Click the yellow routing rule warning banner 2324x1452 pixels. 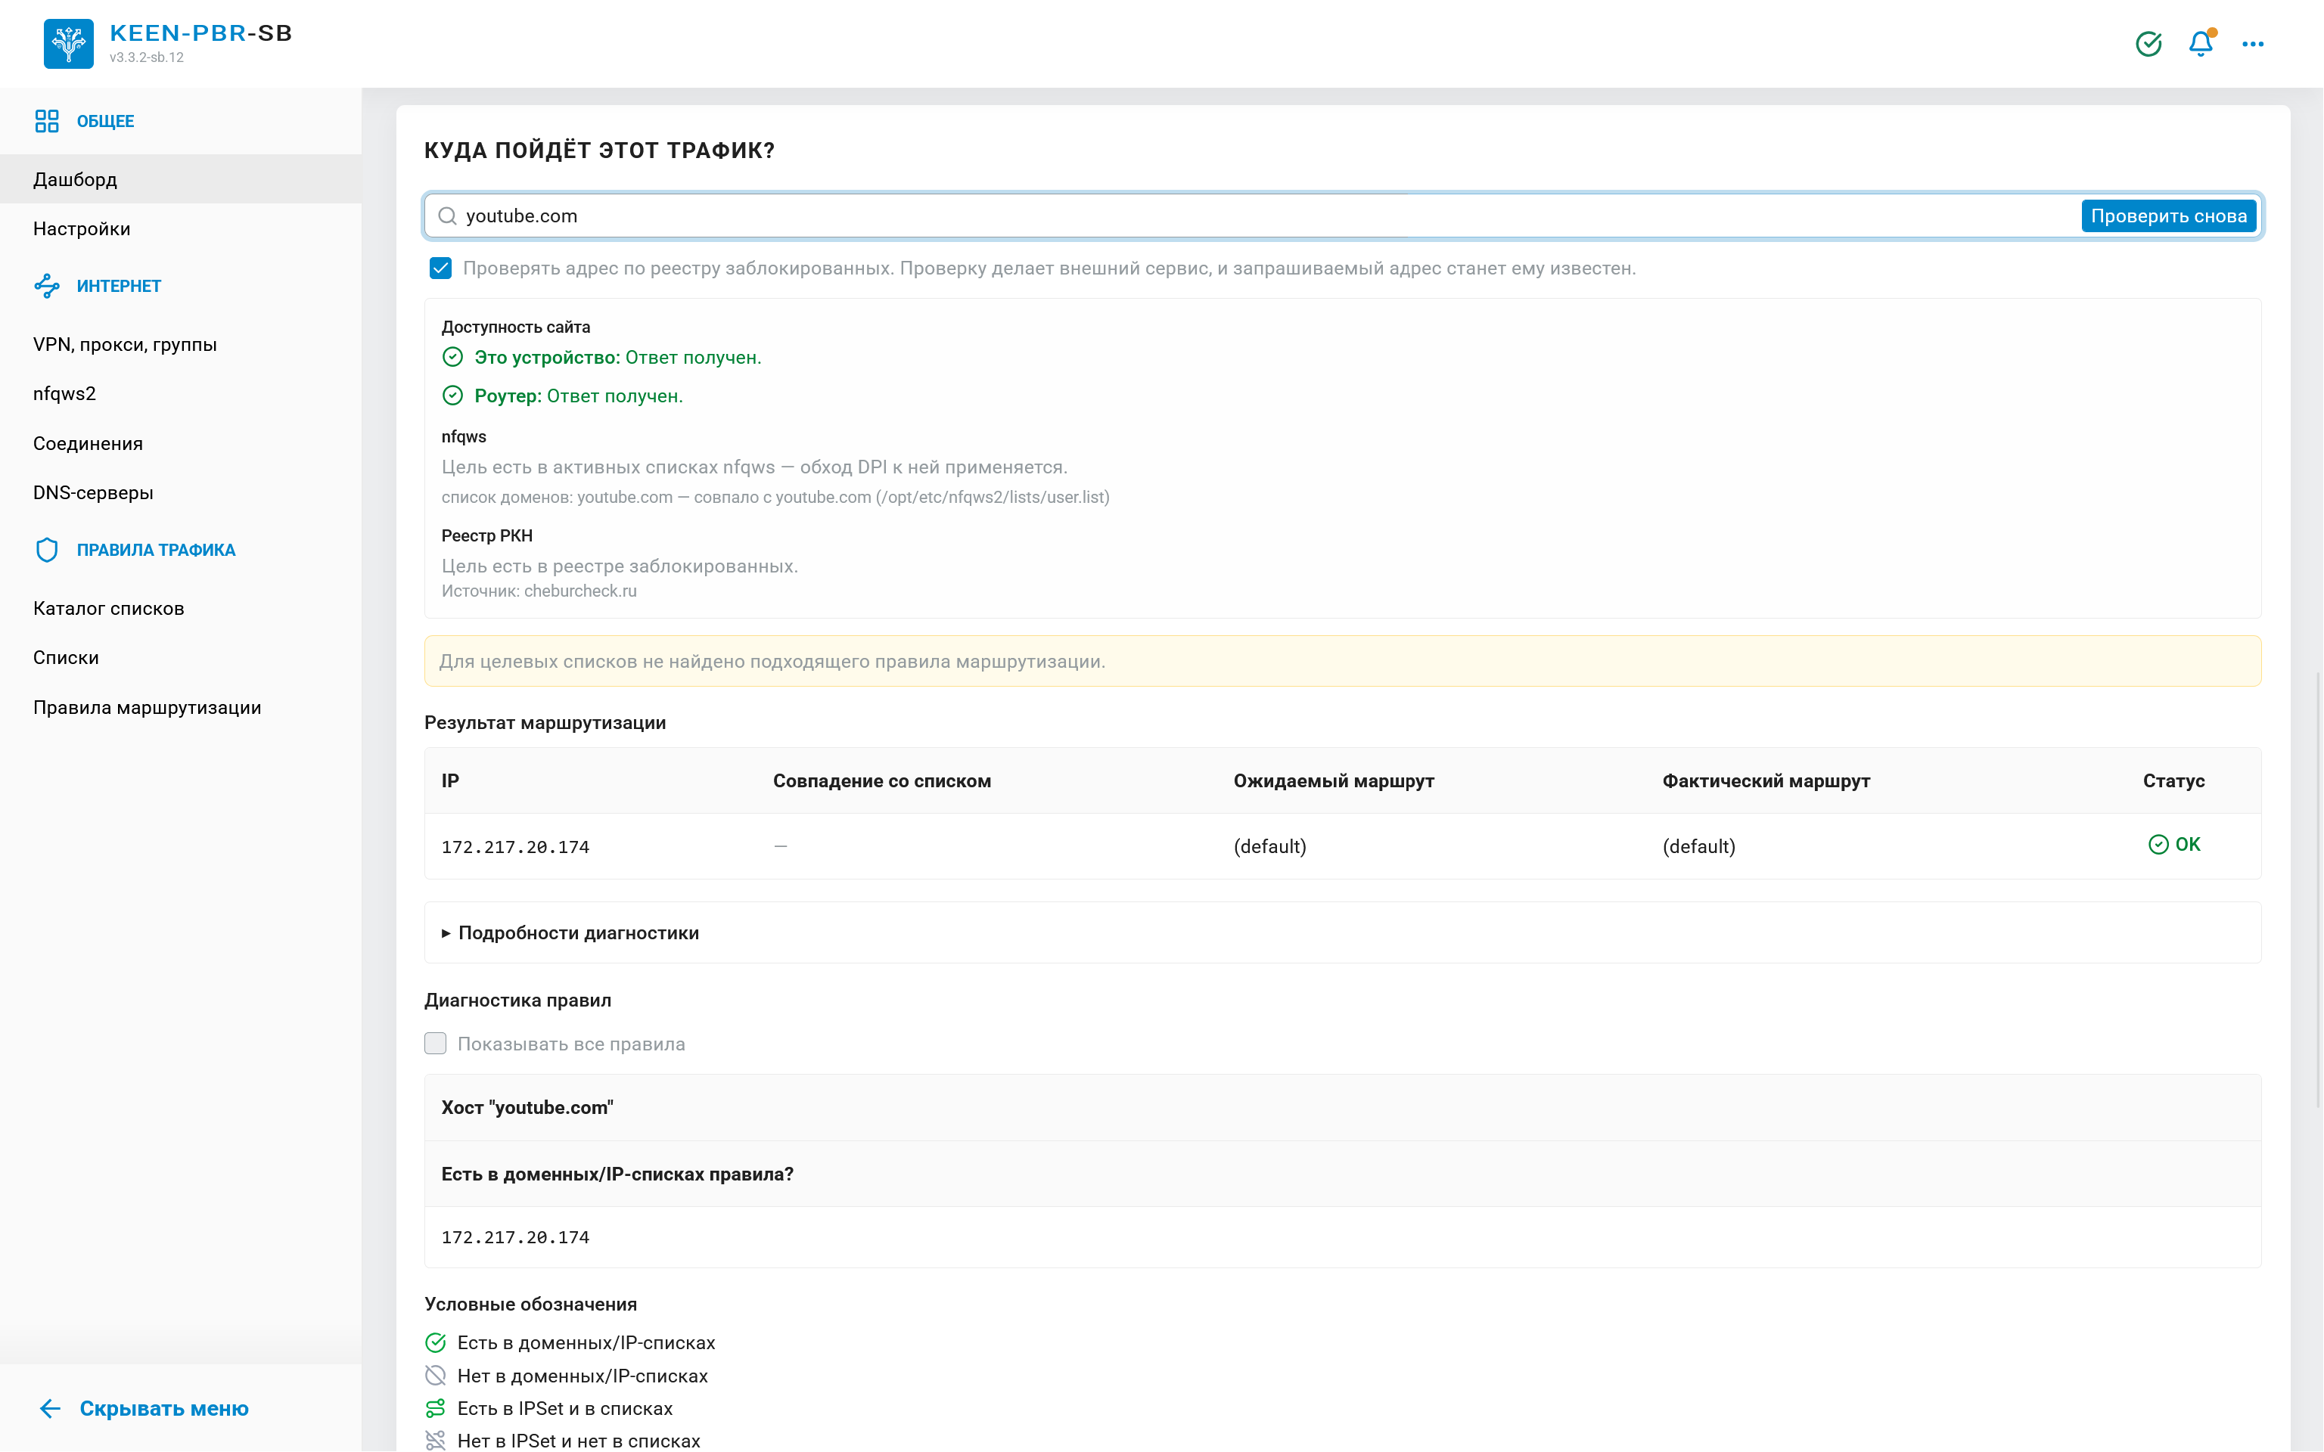click(x=1343, y=662)
